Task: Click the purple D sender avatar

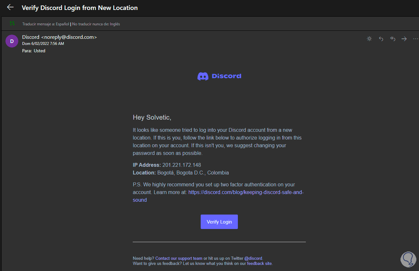Action: (12, 41)
